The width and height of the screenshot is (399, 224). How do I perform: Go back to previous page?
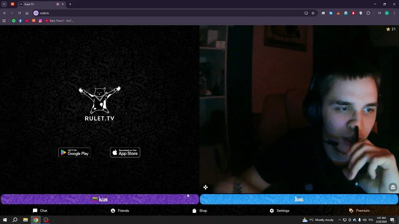(4, 13)
